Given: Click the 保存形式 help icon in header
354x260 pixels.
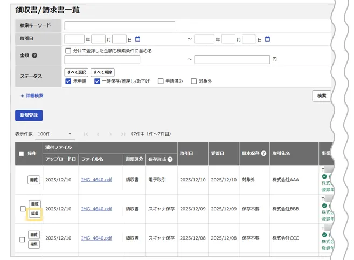Looking at the screenshot, I should (x=170, y=160).
